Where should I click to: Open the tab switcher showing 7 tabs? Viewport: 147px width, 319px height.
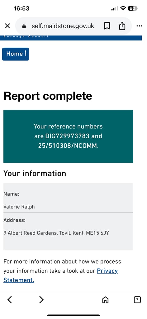[x=137, y=300]
